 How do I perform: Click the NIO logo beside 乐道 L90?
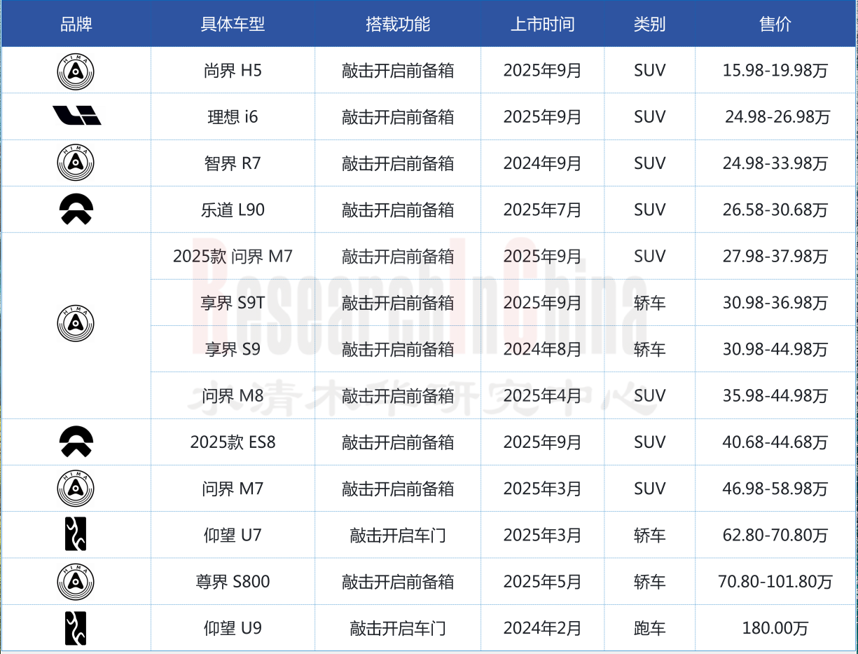[x=75, y=209]
